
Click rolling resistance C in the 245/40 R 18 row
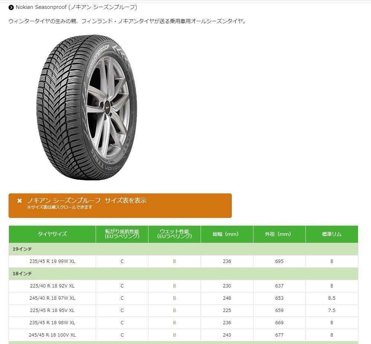(x=122, y=298)
